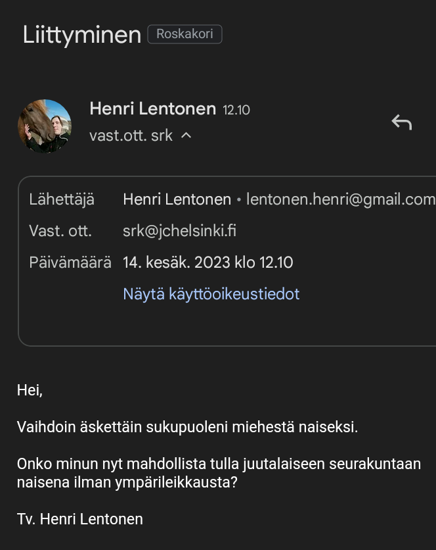
Task: Click the Vast. ott. field label
Action: point(60,231)
